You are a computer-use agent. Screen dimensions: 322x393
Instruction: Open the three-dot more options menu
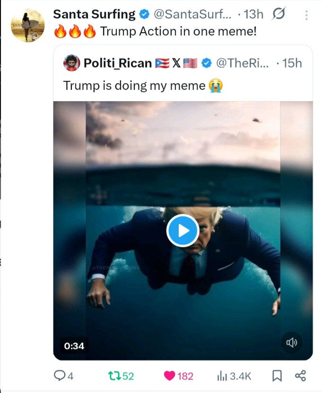point(306,16)
